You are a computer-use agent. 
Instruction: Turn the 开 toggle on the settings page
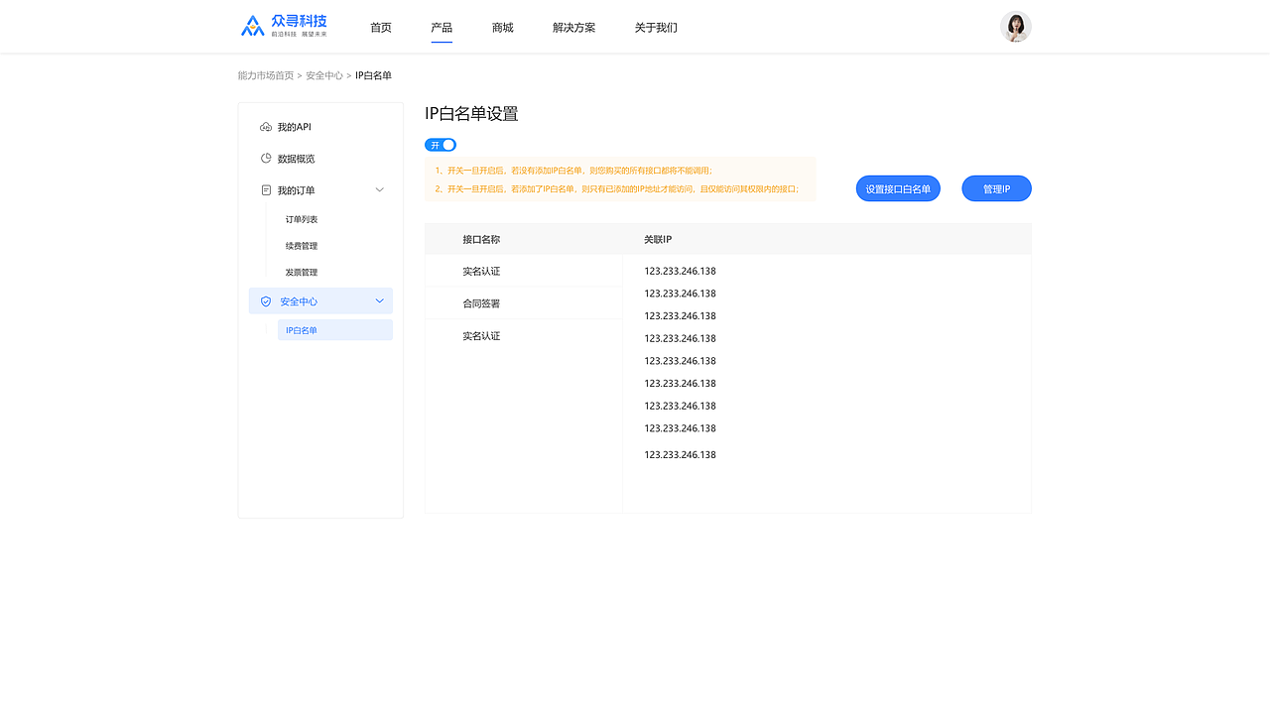(440, 144)
